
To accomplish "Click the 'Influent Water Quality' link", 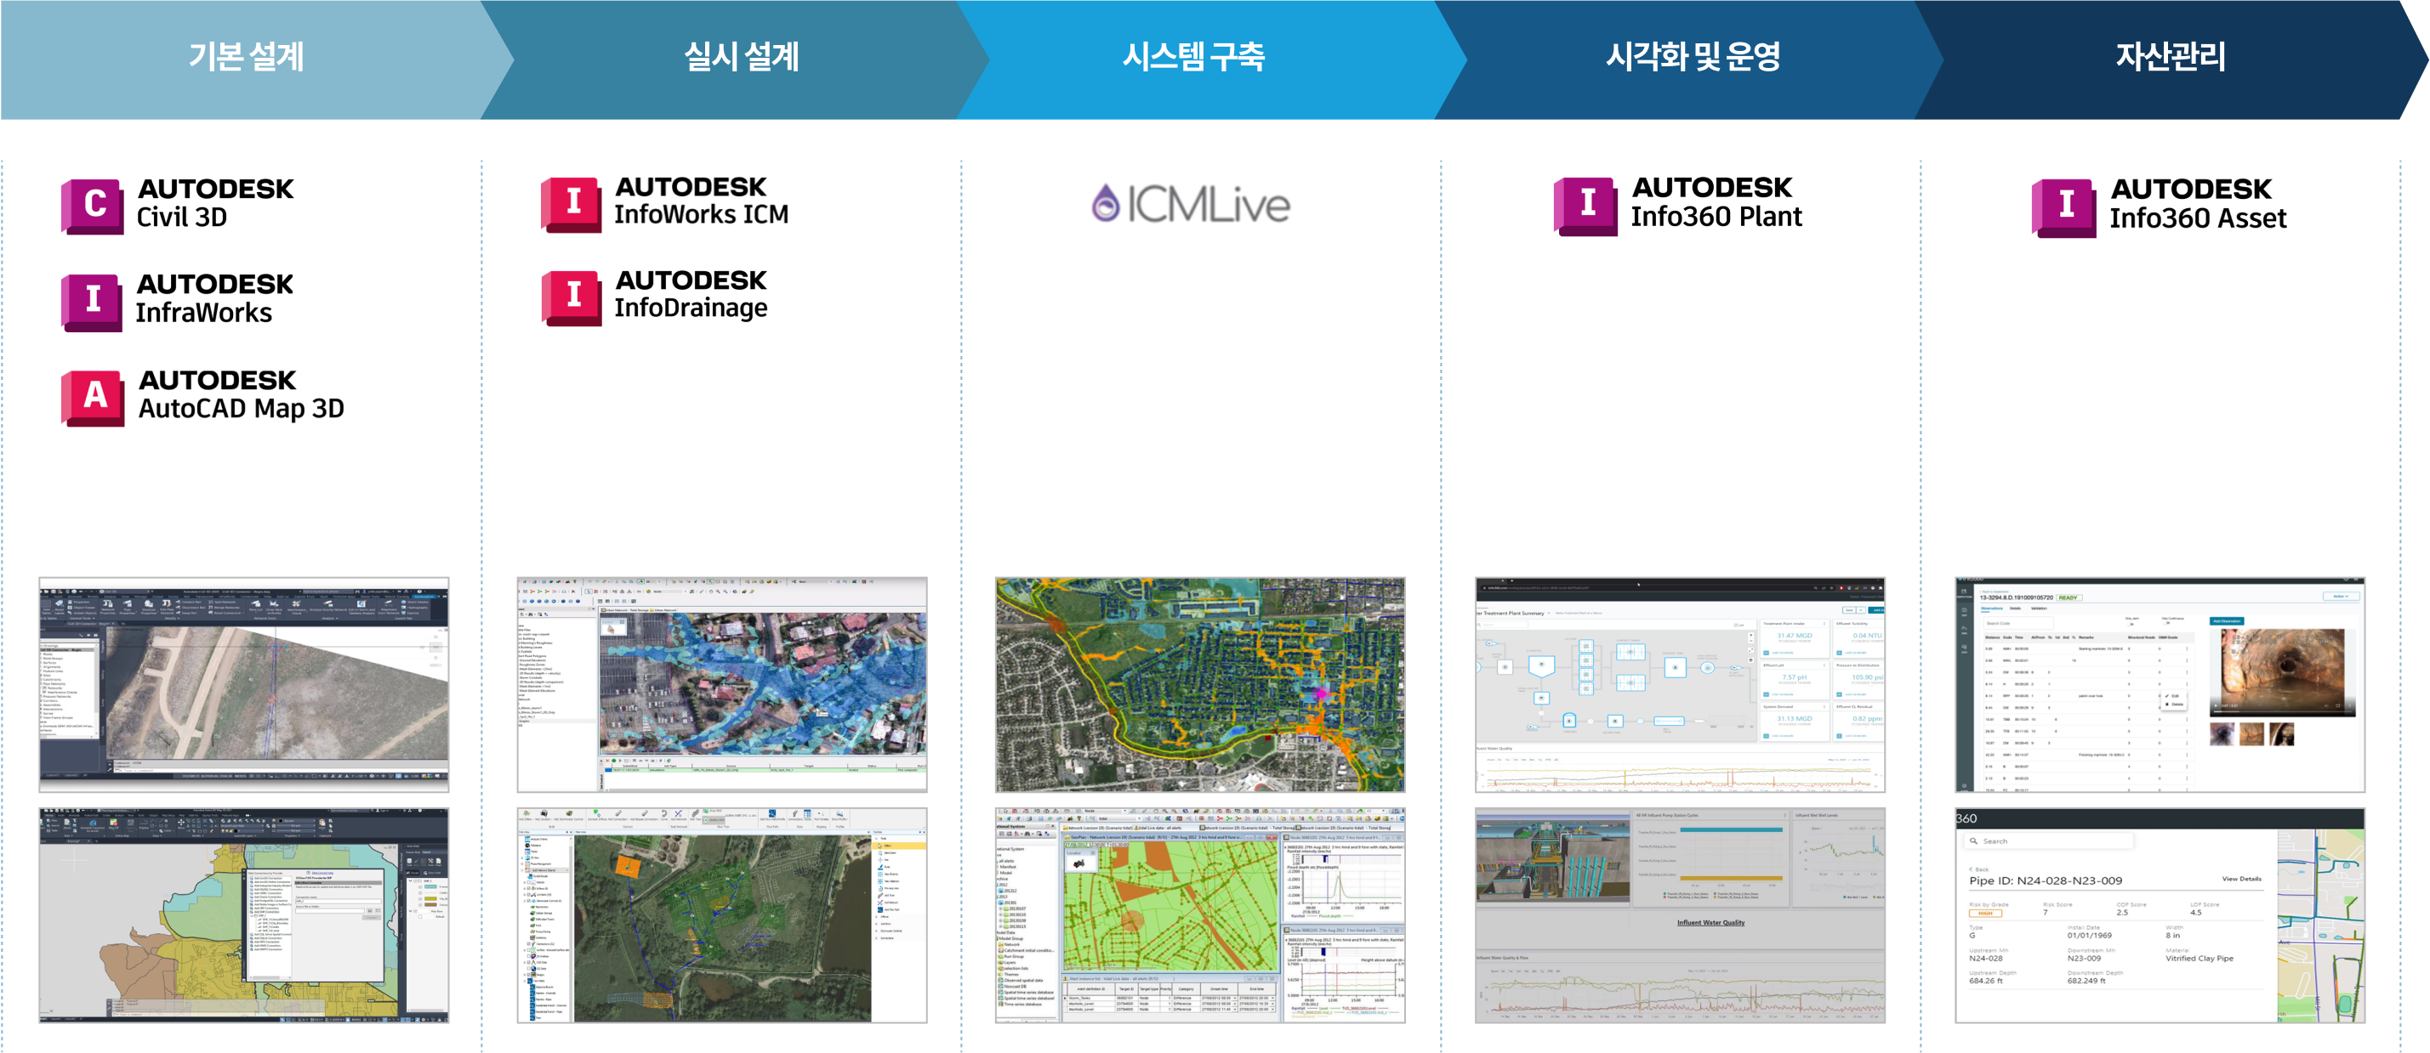I will (1710, 923).
